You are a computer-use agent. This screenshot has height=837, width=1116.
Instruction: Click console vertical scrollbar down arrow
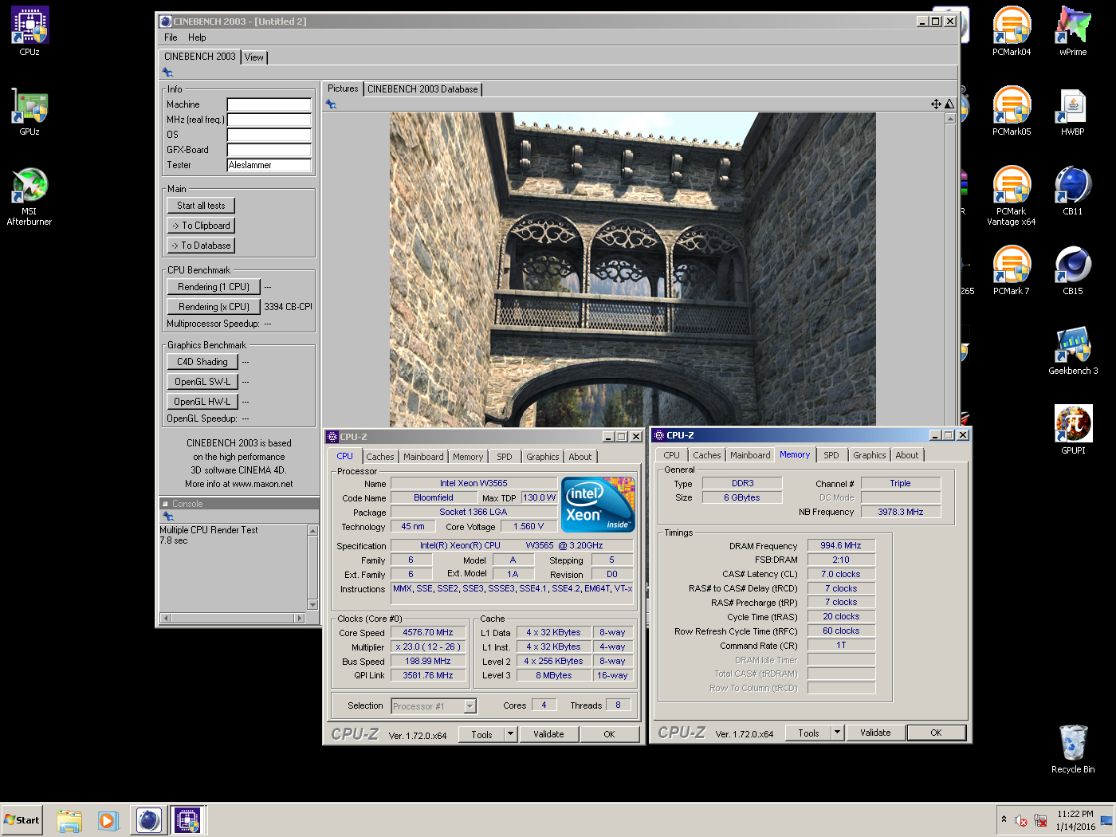312,605
